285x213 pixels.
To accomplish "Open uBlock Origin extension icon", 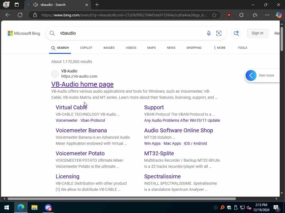I will click(229, 15).
